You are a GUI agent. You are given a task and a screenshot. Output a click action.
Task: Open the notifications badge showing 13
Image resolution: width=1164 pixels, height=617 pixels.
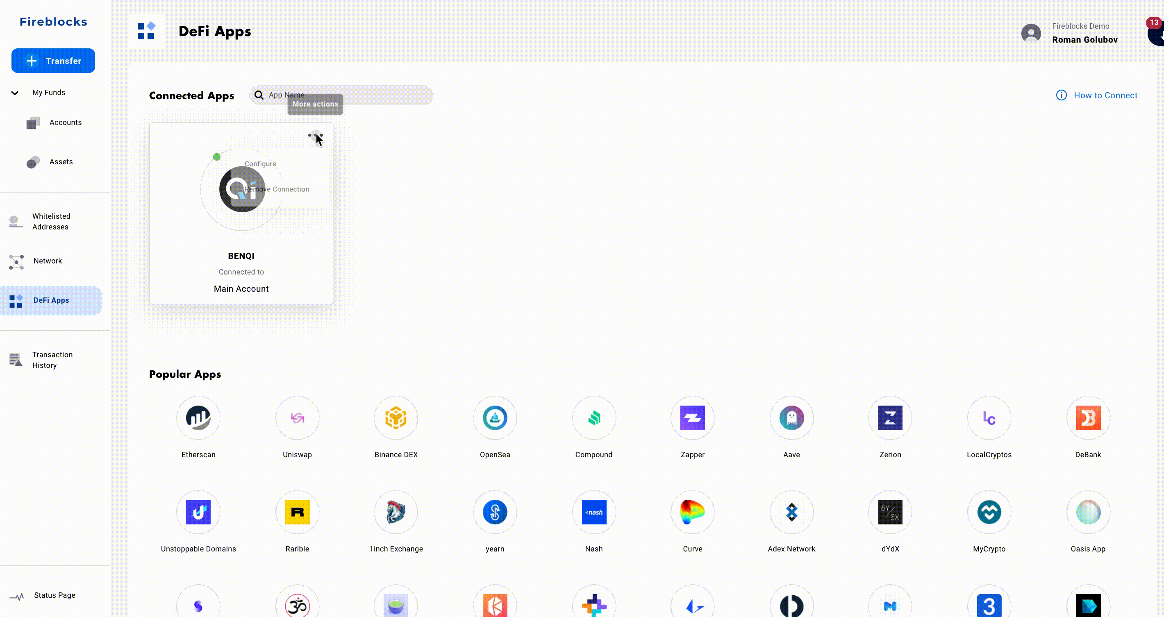click(1154, 23)
